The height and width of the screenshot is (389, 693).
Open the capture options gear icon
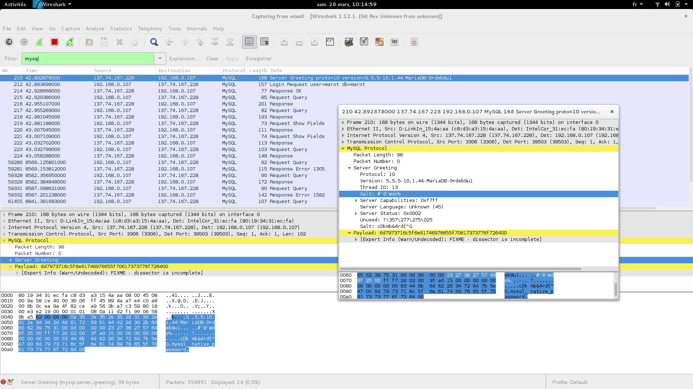pos(24,42)
